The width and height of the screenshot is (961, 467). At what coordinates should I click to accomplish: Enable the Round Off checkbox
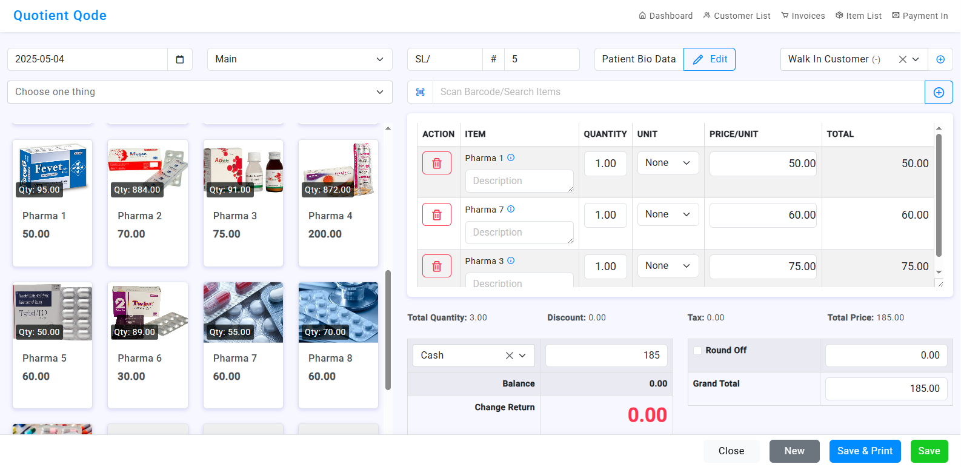(x=697, y=351)
